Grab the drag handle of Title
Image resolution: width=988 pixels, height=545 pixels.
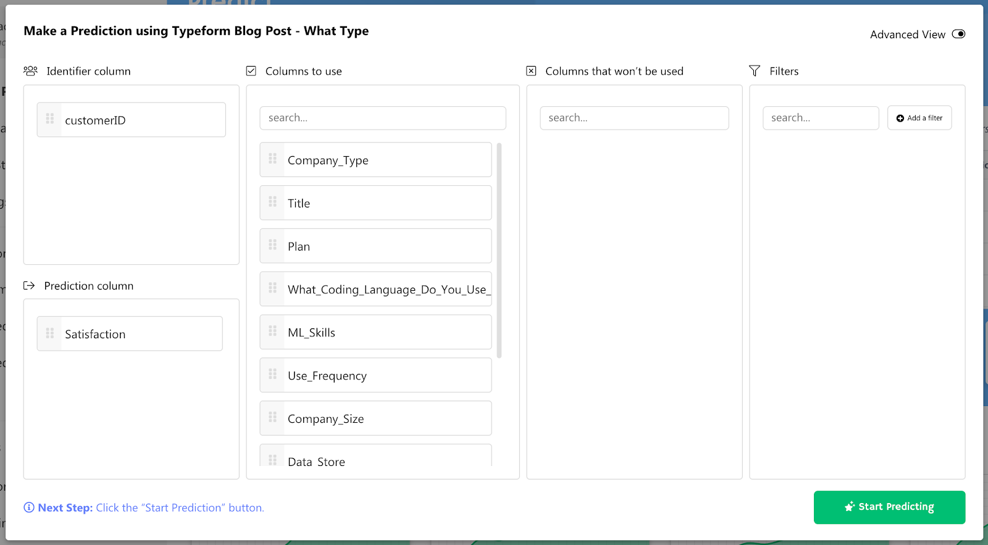tap(272, 202)
